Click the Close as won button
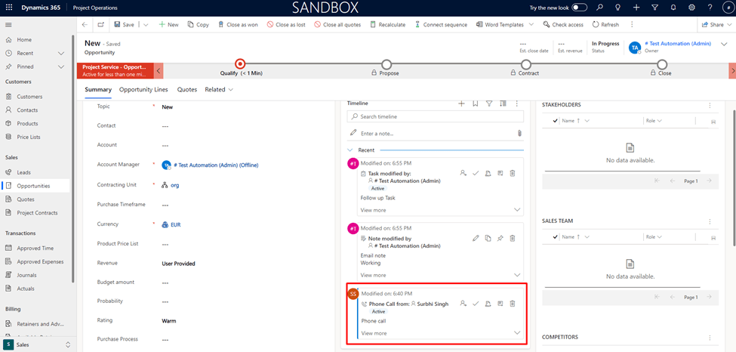The image size is (736, 352). (239, 24)
